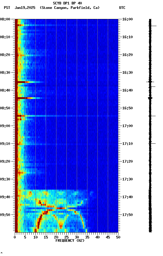Viewport: 163px width, 256px height.
Task: Click the "35" frequency axis tick label
Action: 87,237
